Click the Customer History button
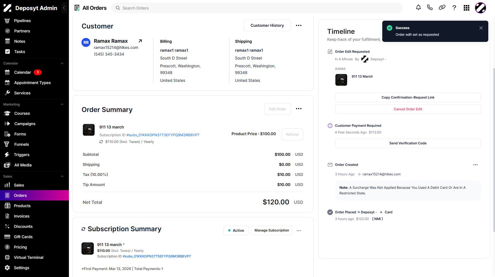The width and height of the screenshot is (495, 277). [267, 25]
